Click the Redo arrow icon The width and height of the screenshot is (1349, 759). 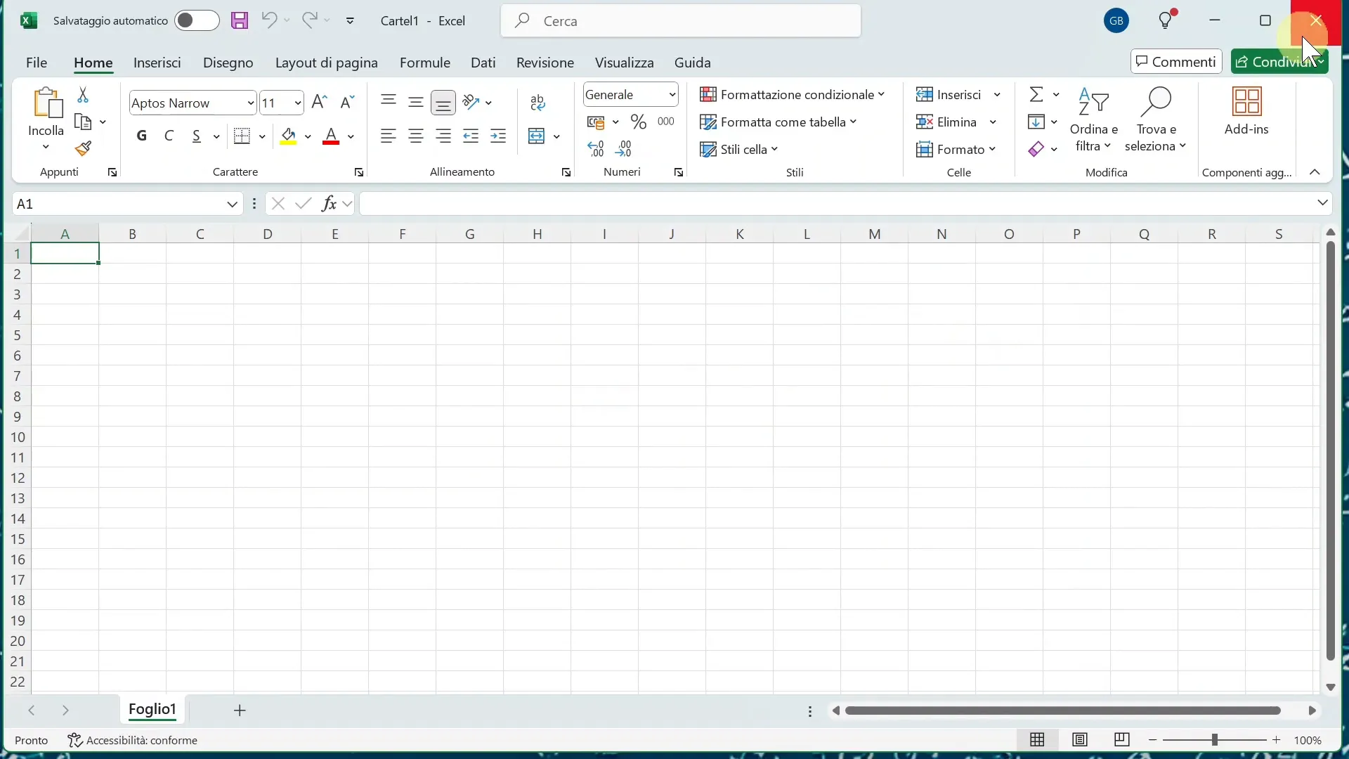(x=310, y=20)
